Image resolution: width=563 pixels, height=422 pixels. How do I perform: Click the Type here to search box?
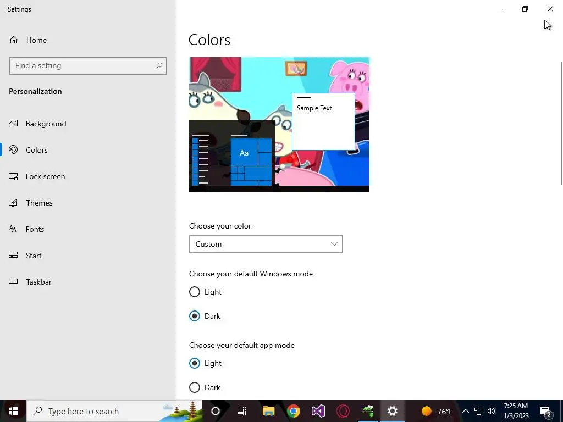pos(114,411)
